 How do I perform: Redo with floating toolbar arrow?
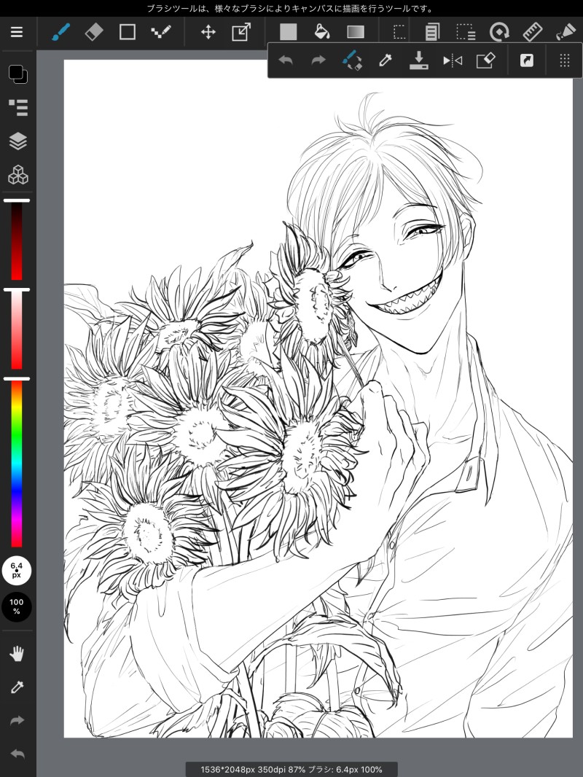[x=318, y=60]
